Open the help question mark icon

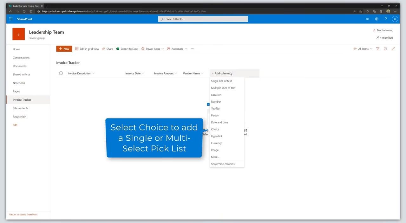[x=386, y=19]
